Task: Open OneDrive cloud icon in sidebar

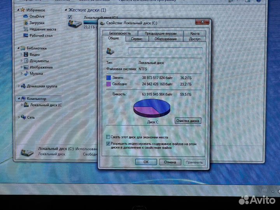Action: tap(26, 16)
